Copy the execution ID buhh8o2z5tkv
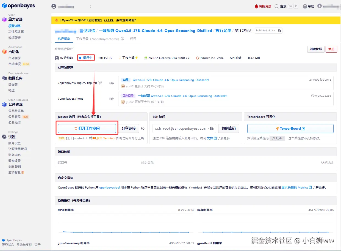Screen dimensions: 341x251 point(280,31)
